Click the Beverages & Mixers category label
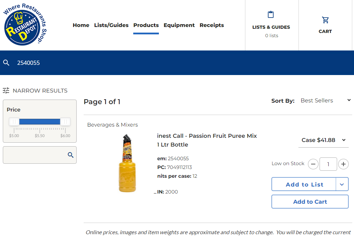Viewport: 354px width, 237px height. pos(112,125)
